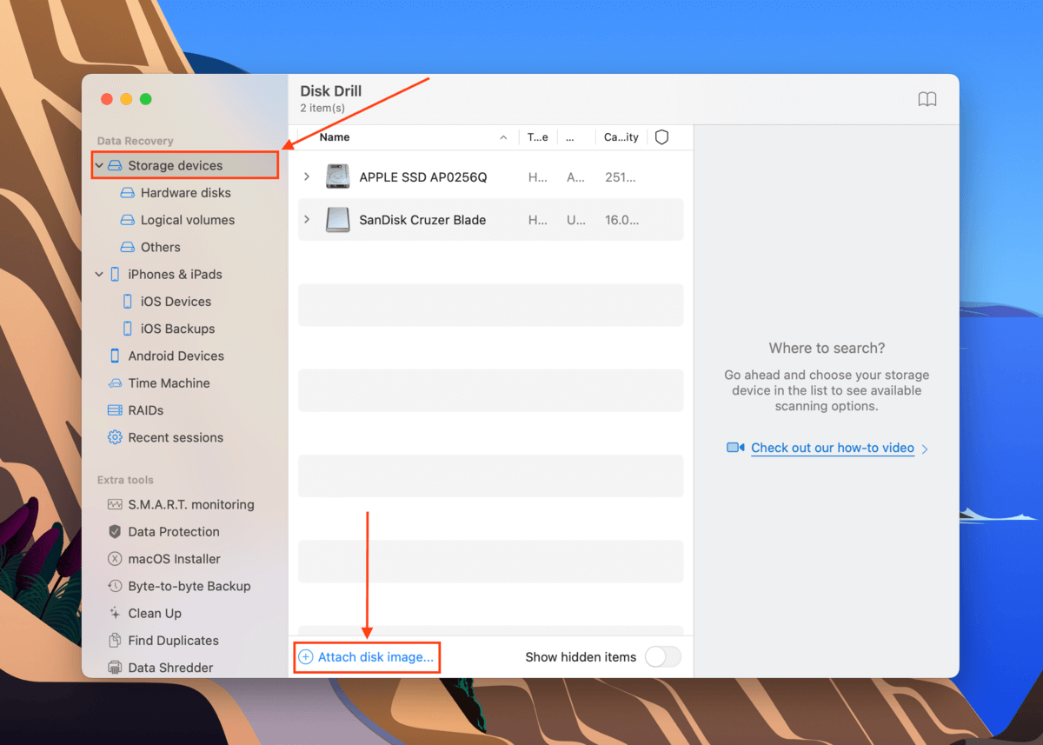This screenshot has height=745, width=1043.
Task: Click the Byte-to-byte Backup clock icon
Action: [x=115, y=586]
